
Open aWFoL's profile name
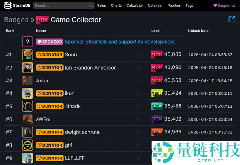pyautogui.click(x=44, y=119)
